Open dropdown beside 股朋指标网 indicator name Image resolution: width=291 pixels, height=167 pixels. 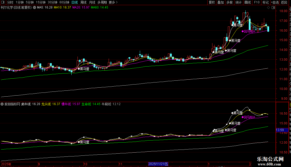tap(2, 104)
